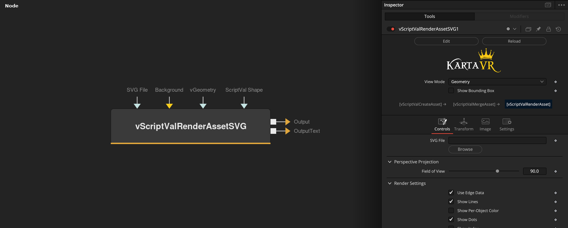Pin the vScriptValRenderAssetSVG1 tool
The width and height of the screenshot is (568, 228).
[x=538, y=29]
